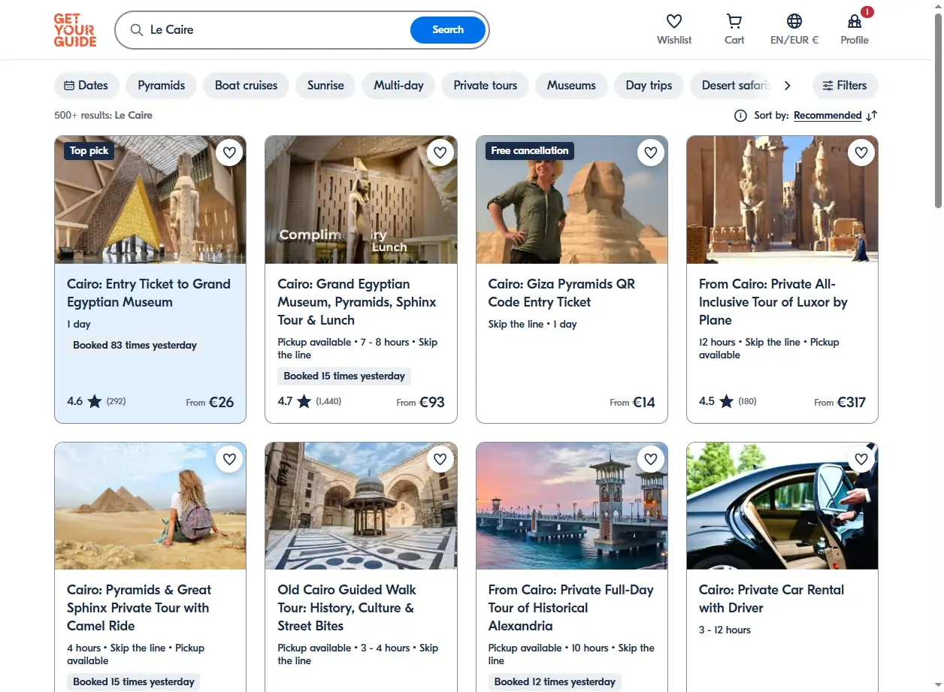Click the Sphinx photo with Free cancellation badge

point(571,200)
